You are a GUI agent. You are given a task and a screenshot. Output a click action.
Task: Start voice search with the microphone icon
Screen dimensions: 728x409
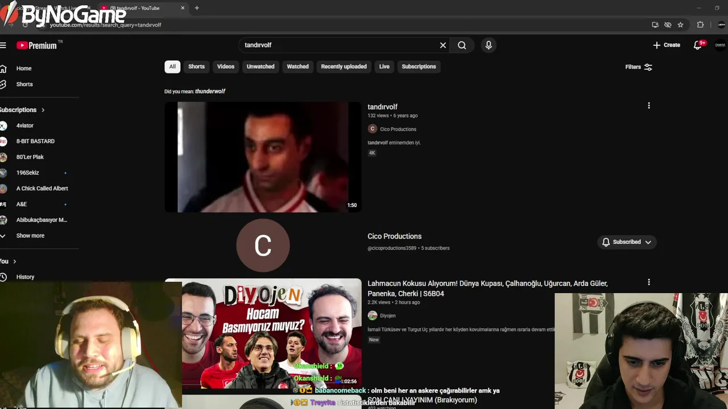(489, 45)
